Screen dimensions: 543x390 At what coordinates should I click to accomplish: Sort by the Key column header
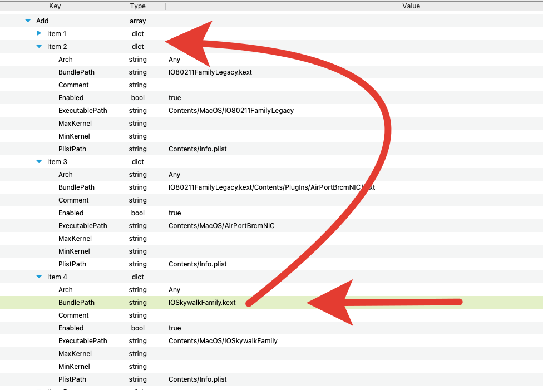click(55, 6)
